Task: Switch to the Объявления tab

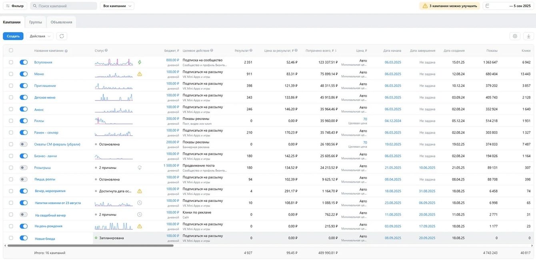Action: [x=61, y=22]
